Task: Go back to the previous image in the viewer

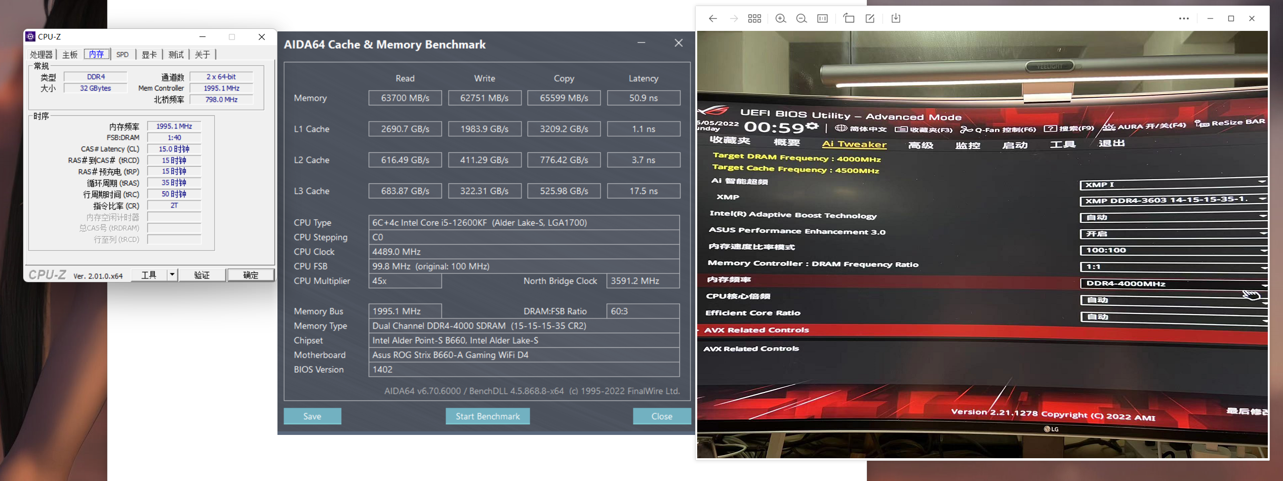Action: pos(713,19)
